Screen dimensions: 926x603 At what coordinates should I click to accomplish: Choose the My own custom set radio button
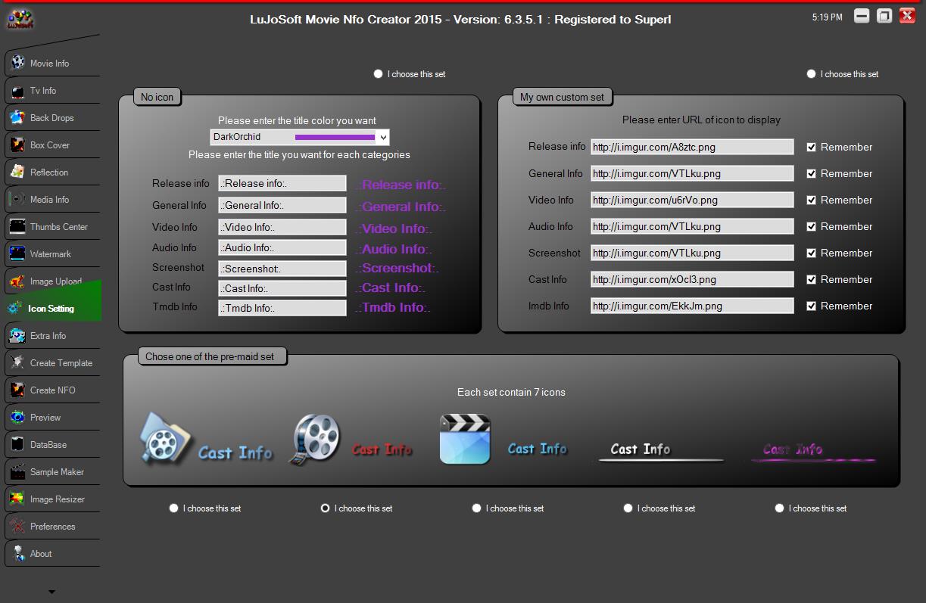812,74
